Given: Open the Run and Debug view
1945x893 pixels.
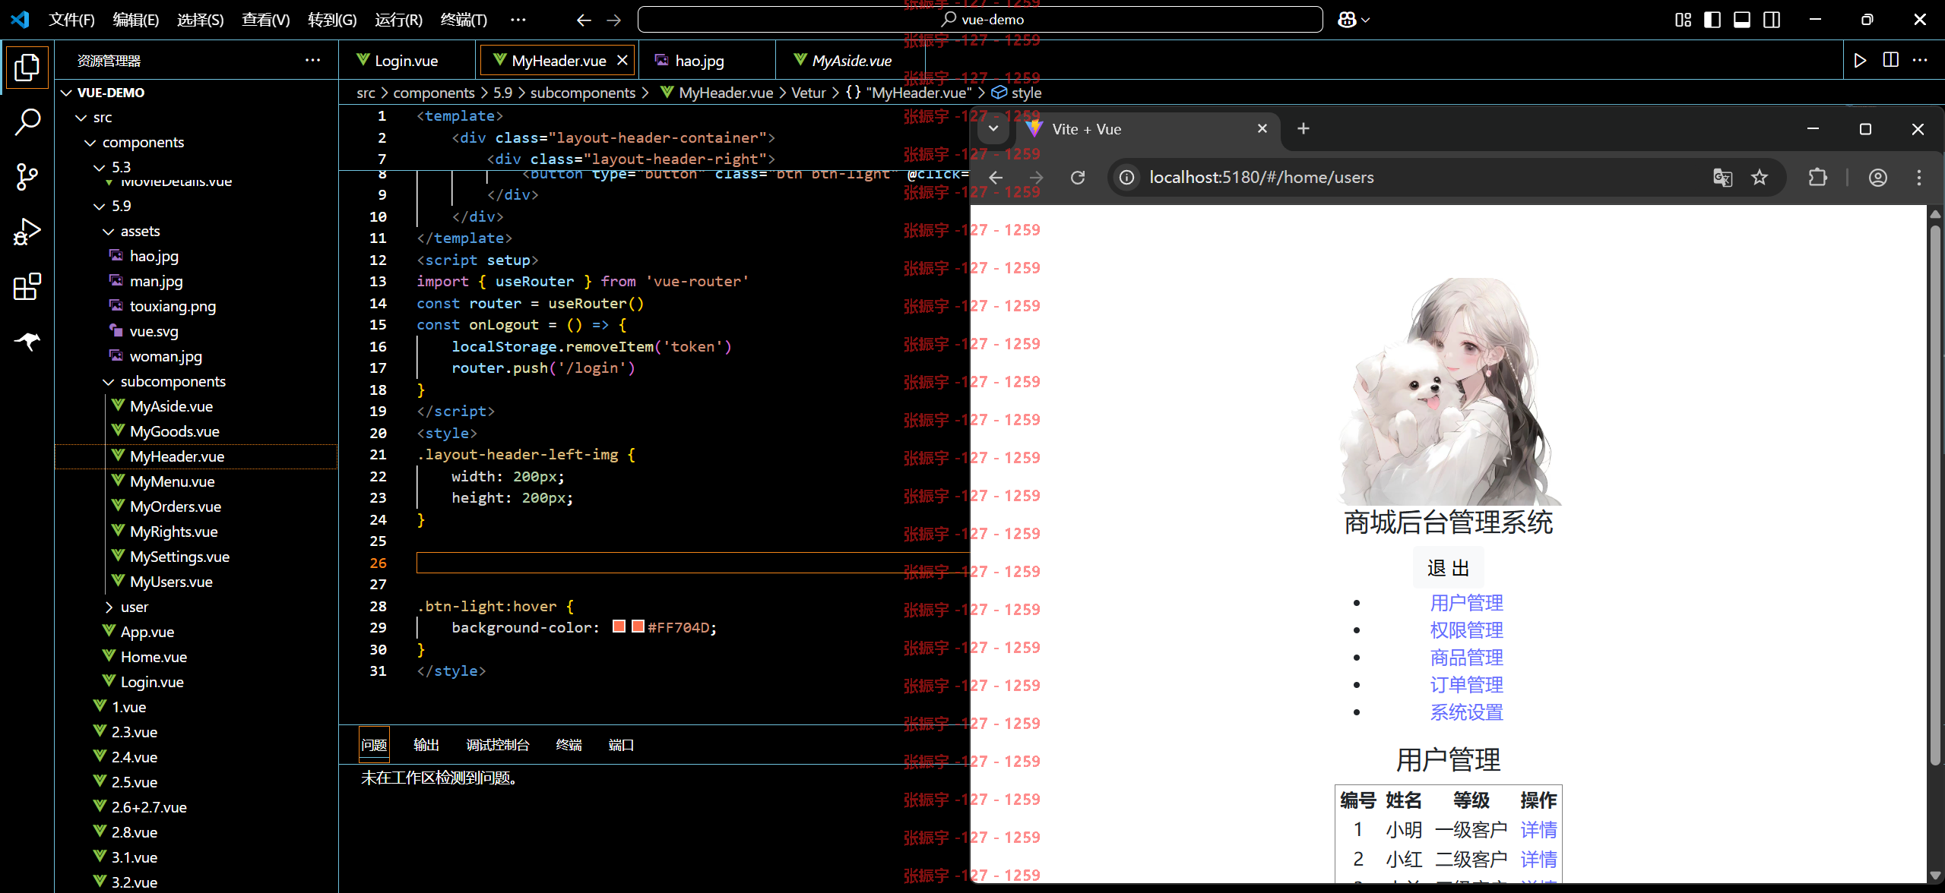Looking at the screenshot, I should [x=27, y=232].
